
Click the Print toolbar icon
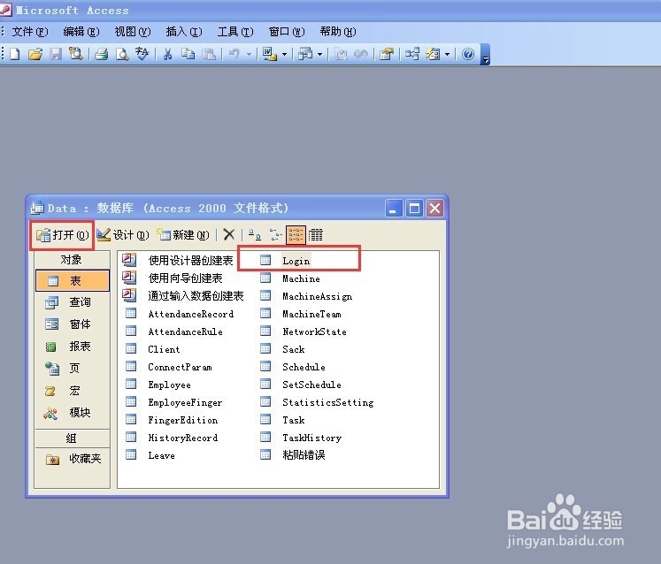click(101, 54)
